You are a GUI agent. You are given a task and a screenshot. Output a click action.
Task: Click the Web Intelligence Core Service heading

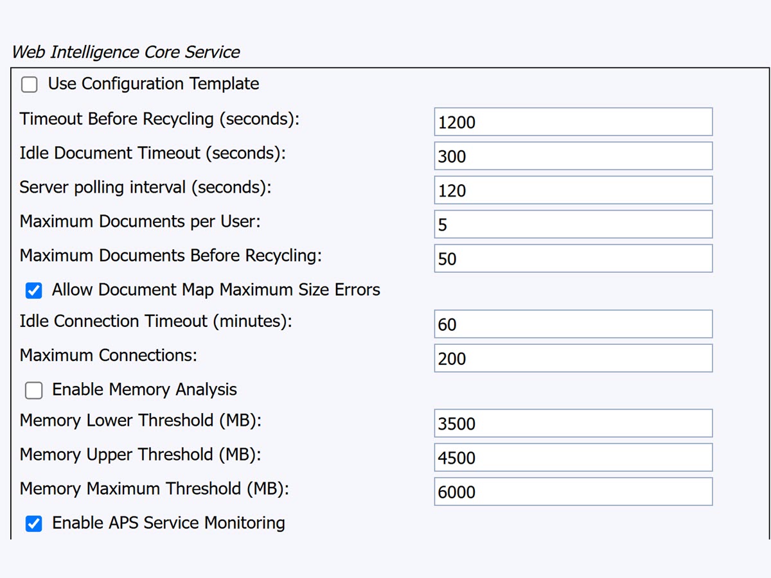[126, 52]
